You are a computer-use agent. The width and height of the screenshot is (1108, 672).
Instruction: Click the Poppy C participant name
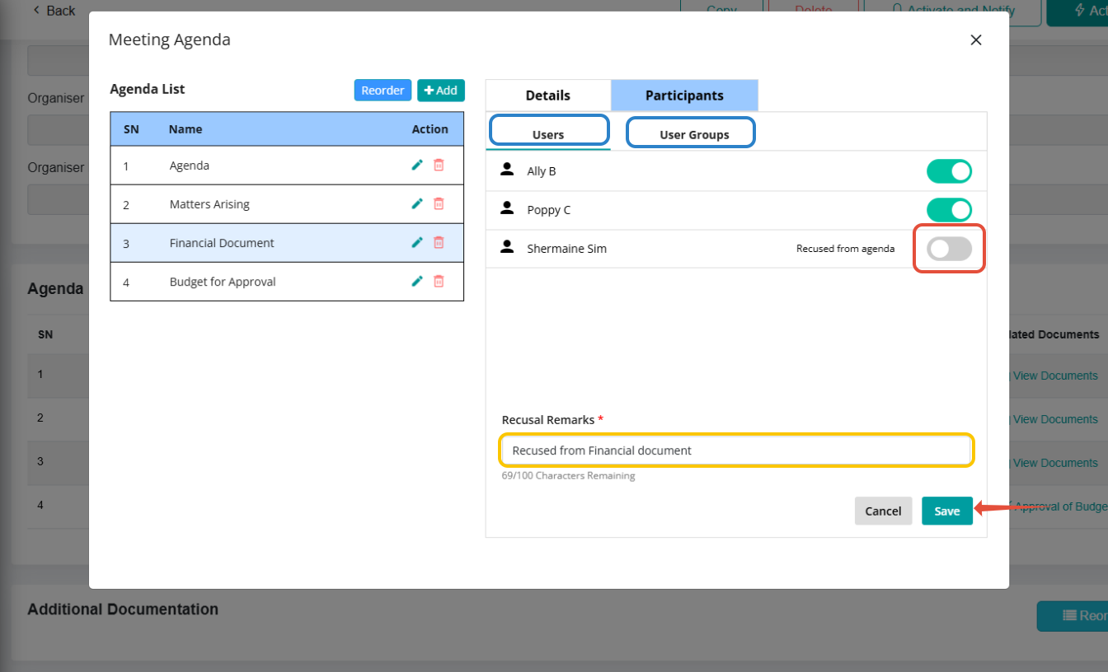click(549, 210)
